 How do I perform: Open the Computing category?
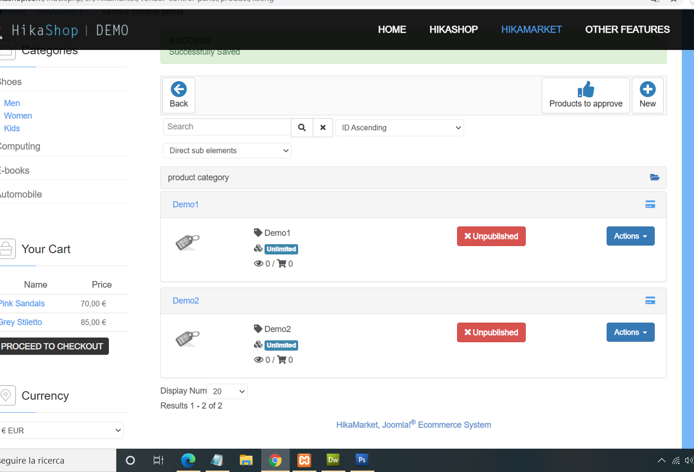click(x=20, y=146)
